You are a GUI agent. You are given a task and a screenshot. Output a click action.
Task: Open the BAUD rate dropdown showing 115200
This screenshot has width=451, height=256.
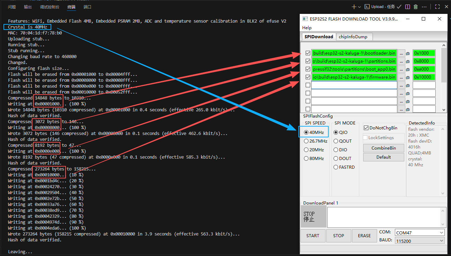point(420,241)
